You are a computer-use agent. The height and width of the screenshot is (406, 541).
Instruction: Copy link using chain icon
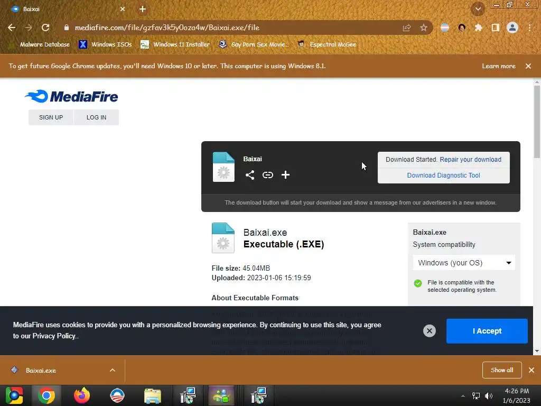click(x=268, y=175)
